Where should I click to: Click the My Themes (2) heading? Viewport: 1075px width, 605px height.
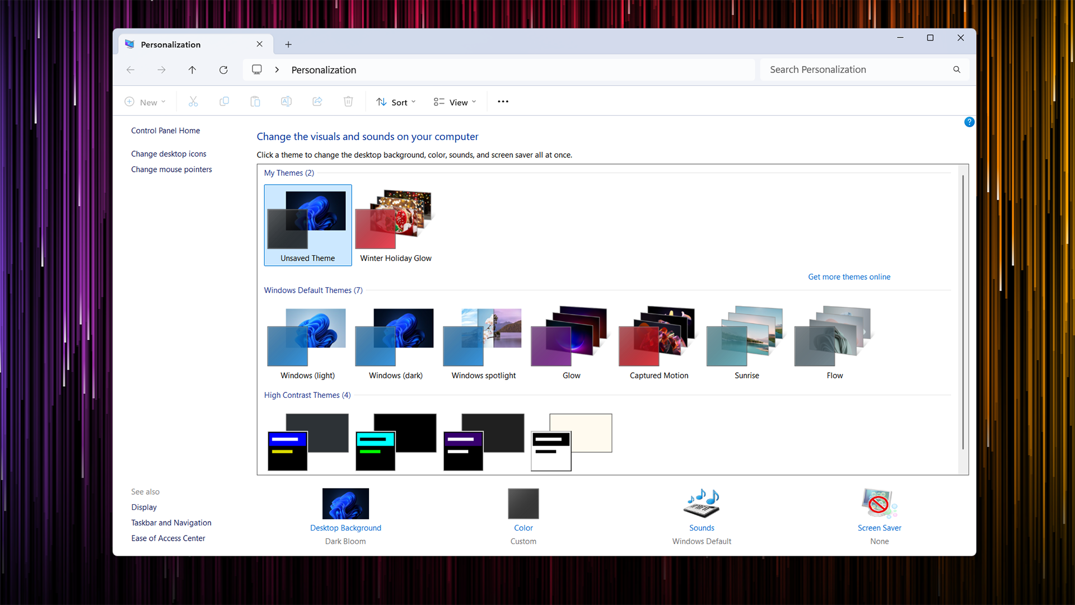pos(289,173)
